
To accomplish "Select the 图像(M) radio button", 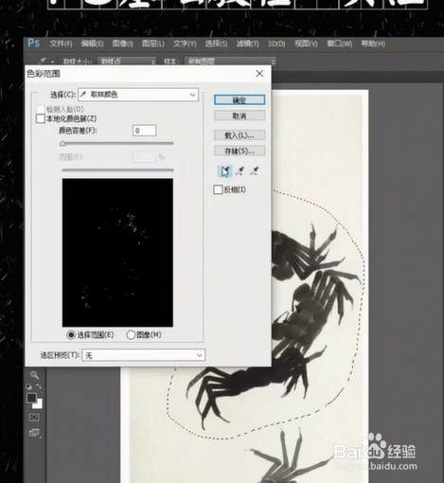I will pyautogui.click(x=131, y=334).
